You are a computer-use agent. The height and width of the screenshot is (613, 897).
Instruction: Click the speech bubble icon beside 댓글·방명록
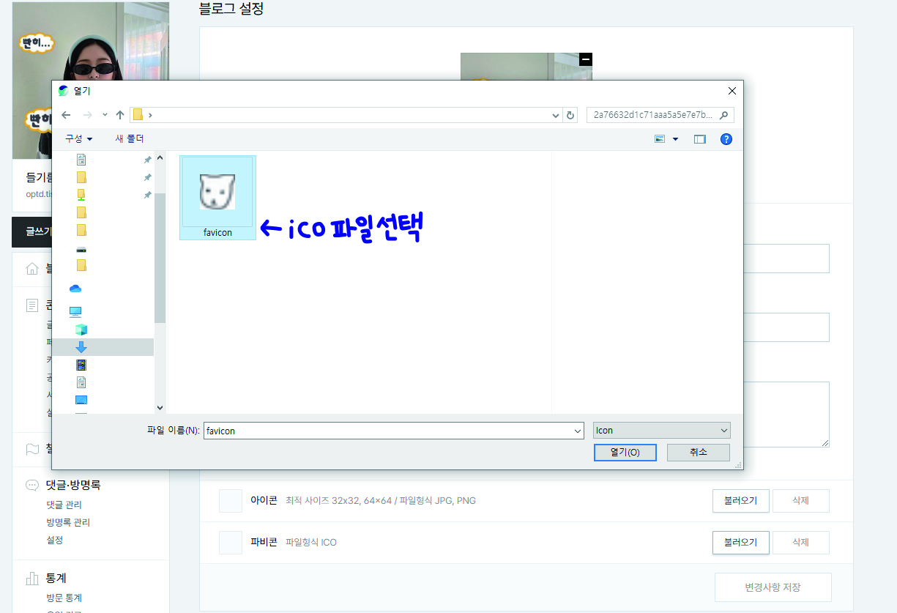pyautogui.click(x=31, y=485)
